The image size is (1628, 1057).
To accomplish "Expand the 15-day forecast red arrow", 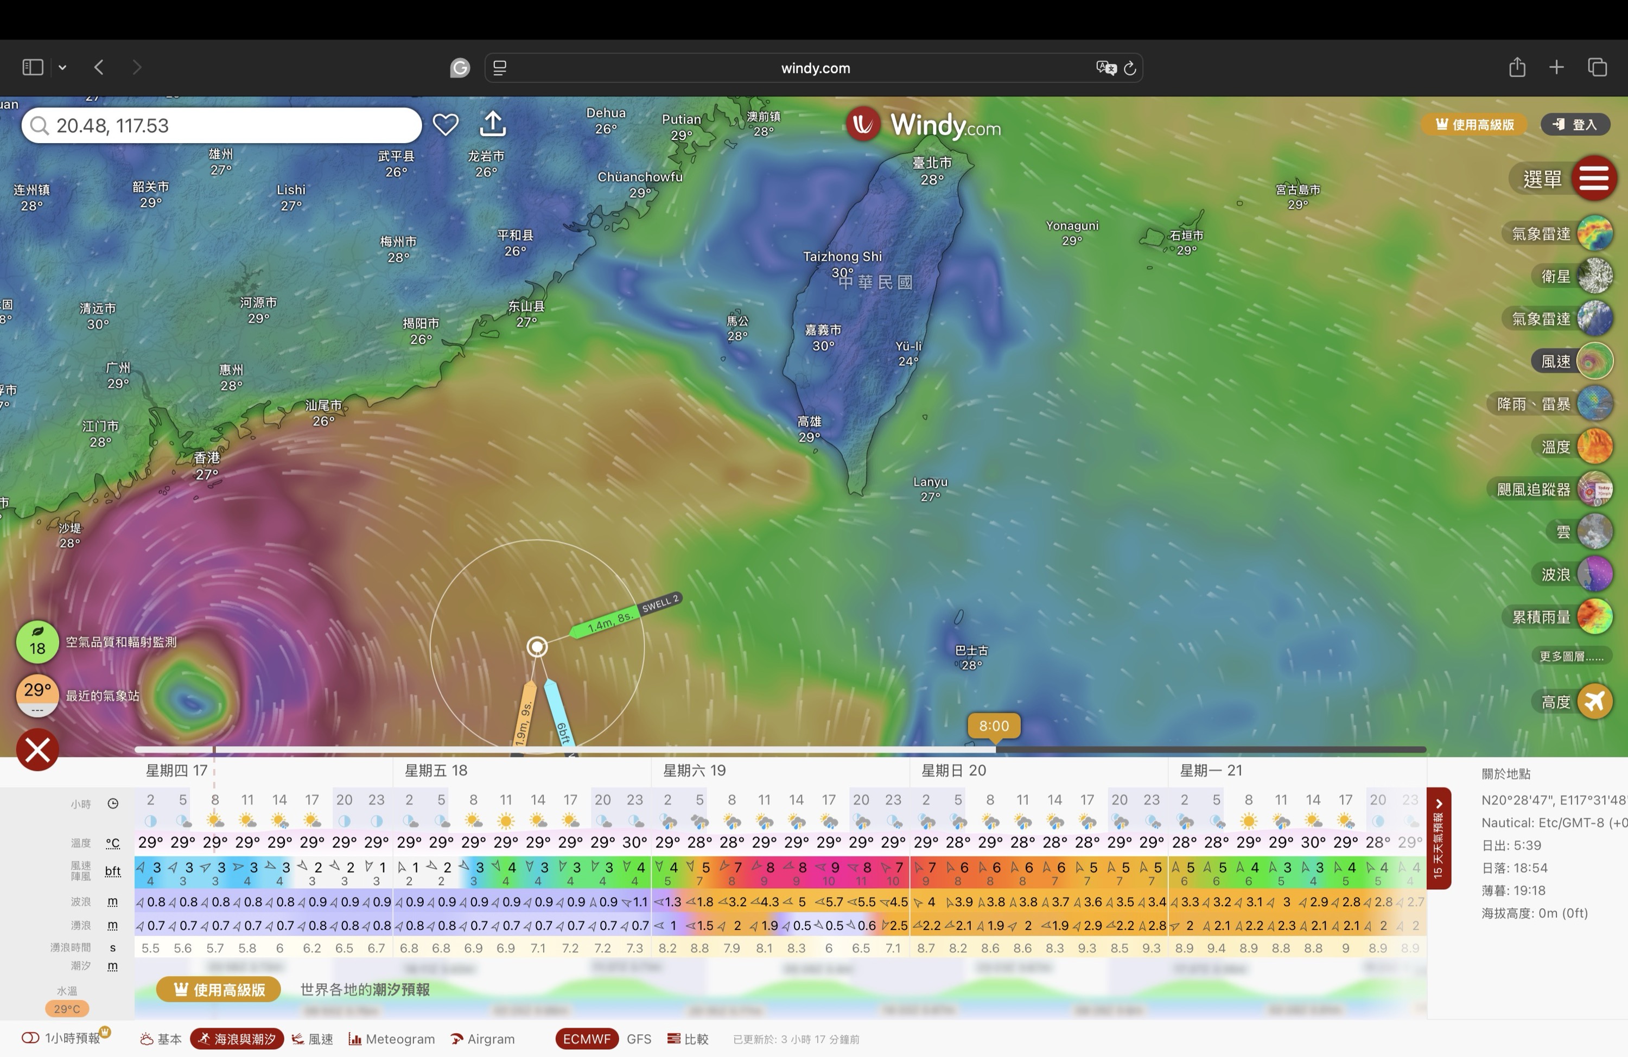I will click(x=1439, y=805).
